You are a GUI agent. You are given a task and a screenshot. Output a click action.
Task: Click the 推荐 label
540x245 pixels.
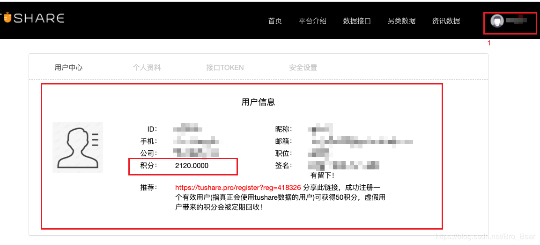click(x=148, y=188)
